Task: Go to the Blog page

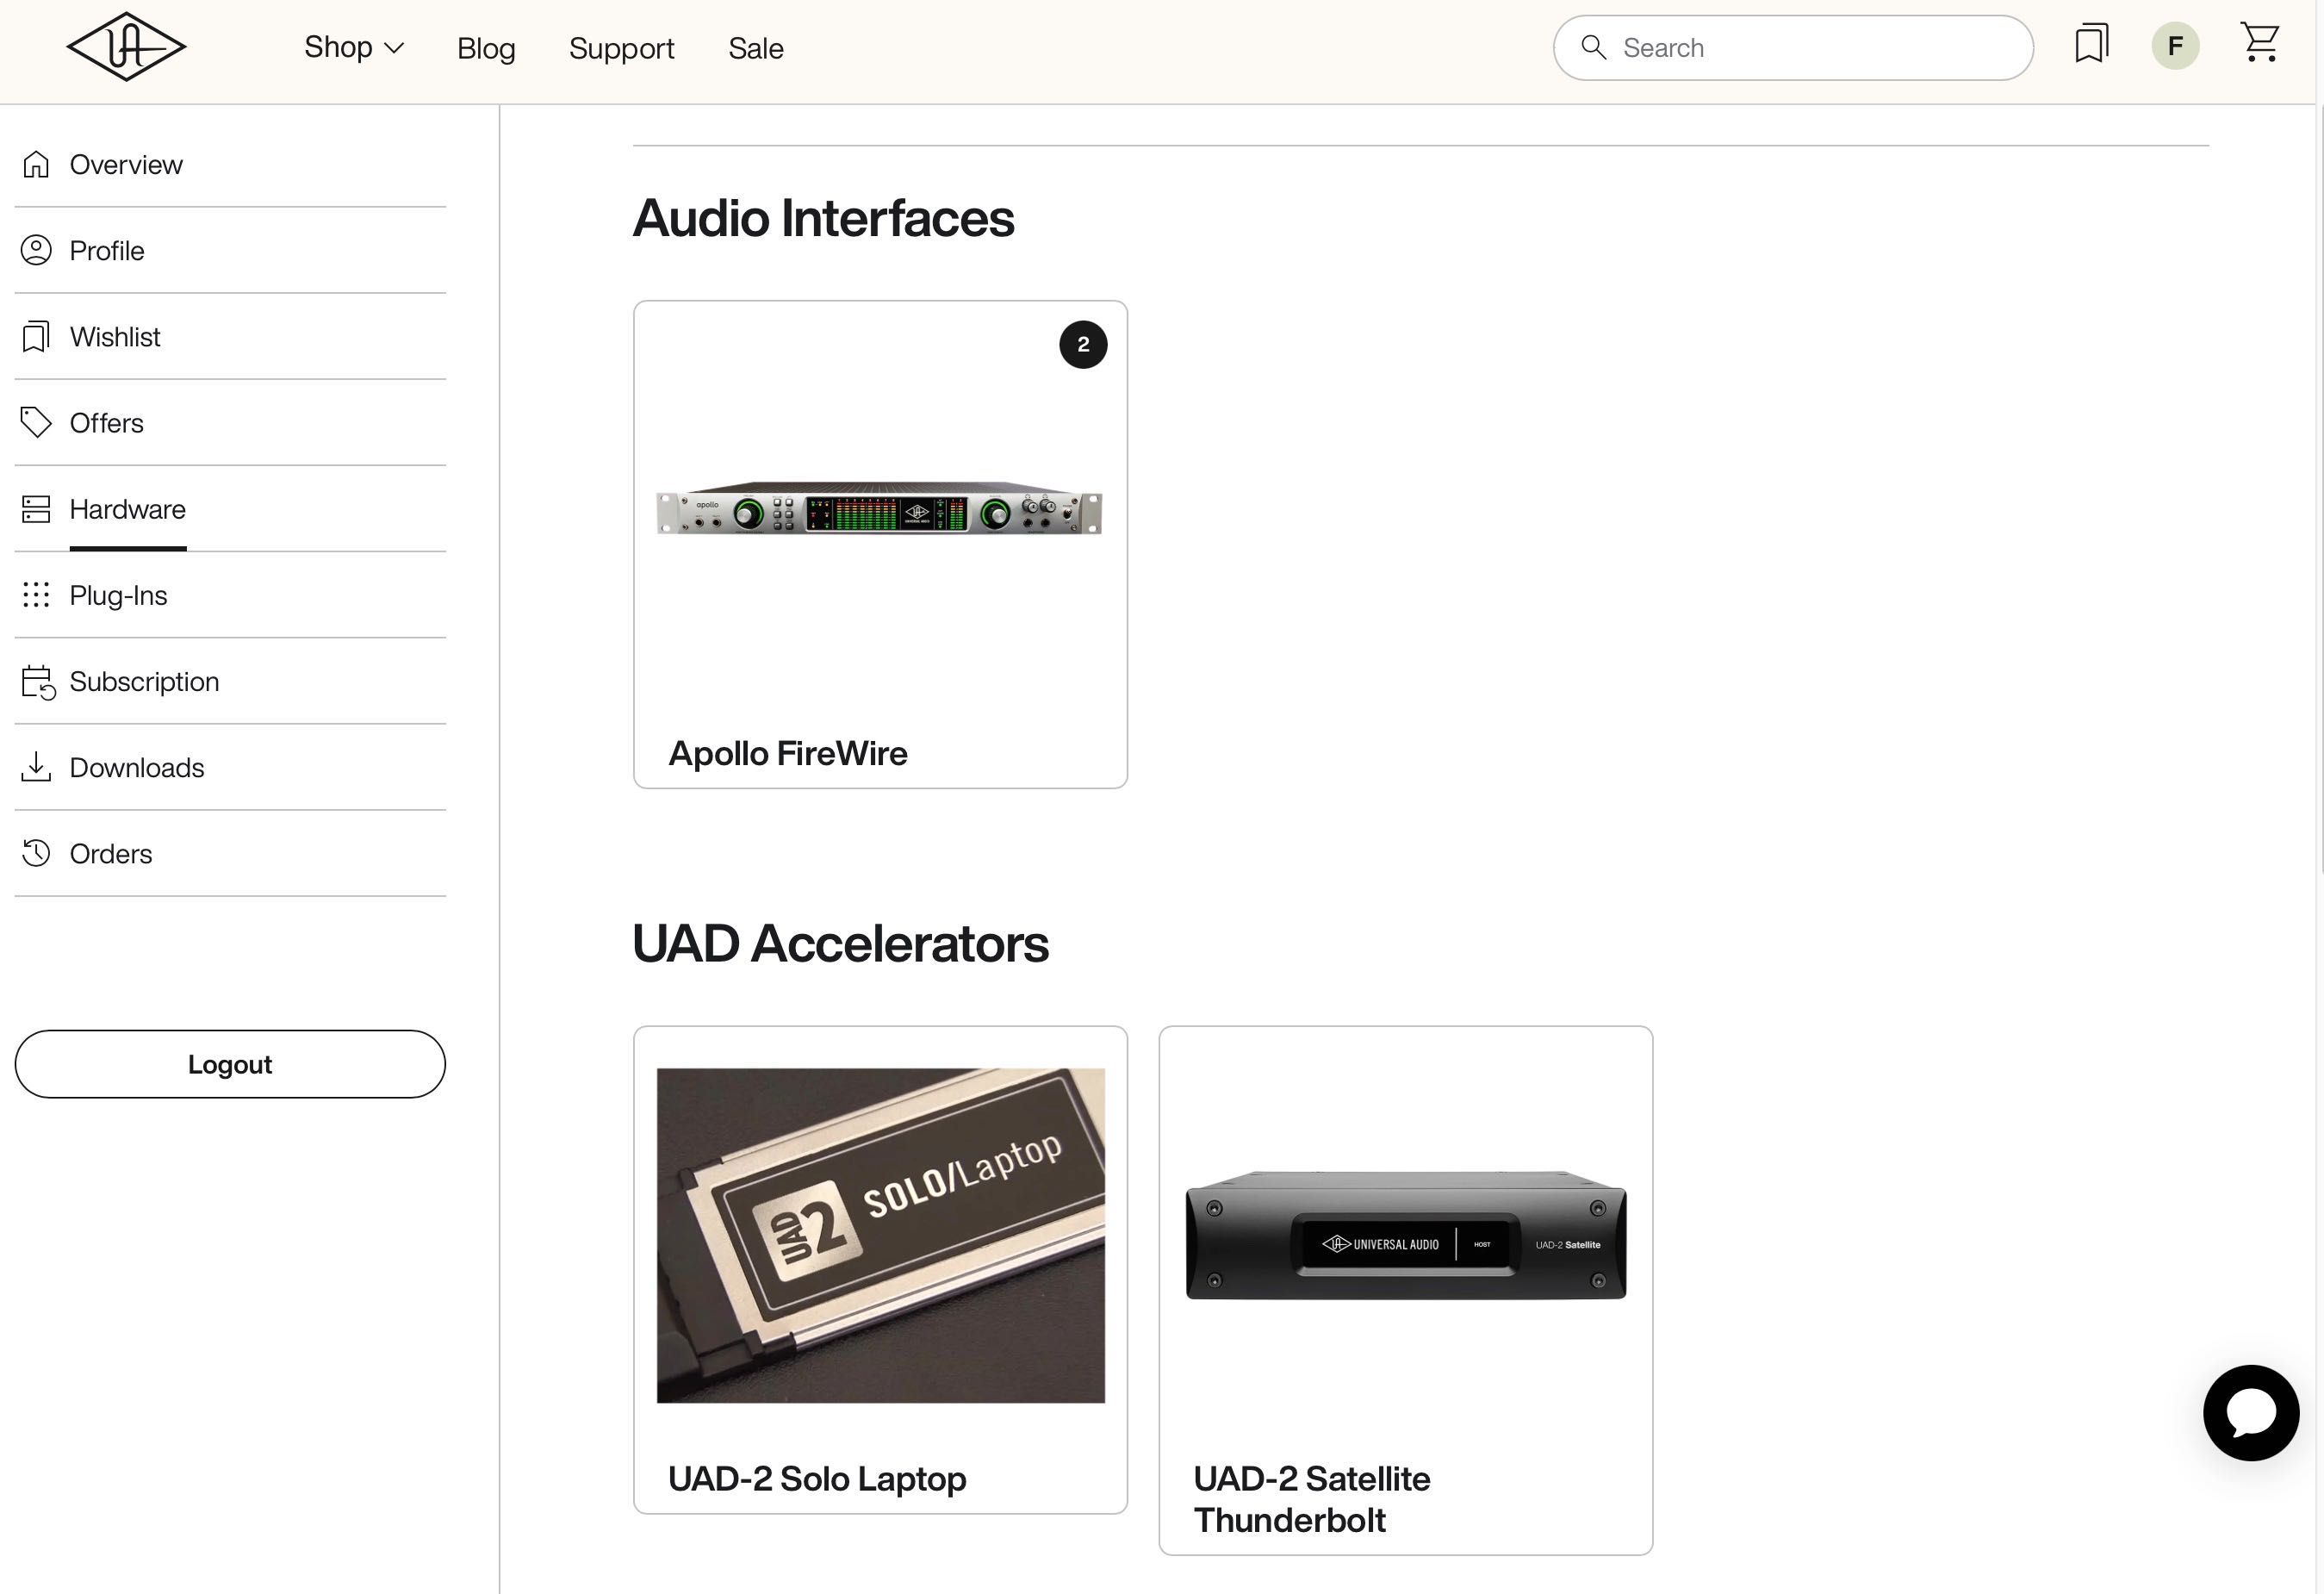Action: 486,48
